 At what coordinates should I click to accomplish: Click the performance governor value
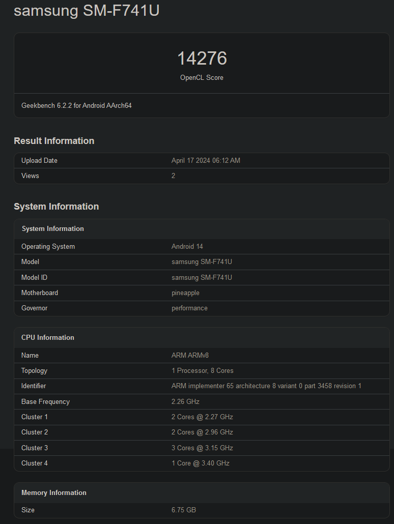(x=189, y=308)
